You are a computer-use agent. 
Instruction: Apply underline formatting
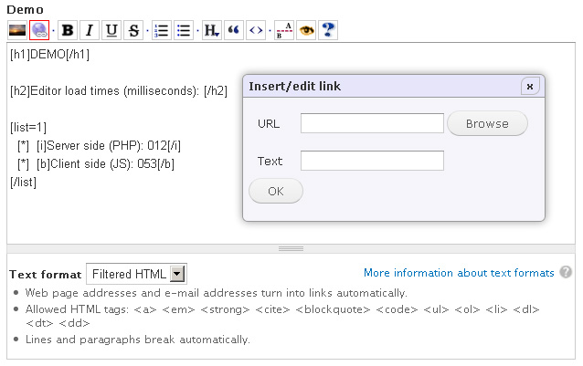(111, 30)
